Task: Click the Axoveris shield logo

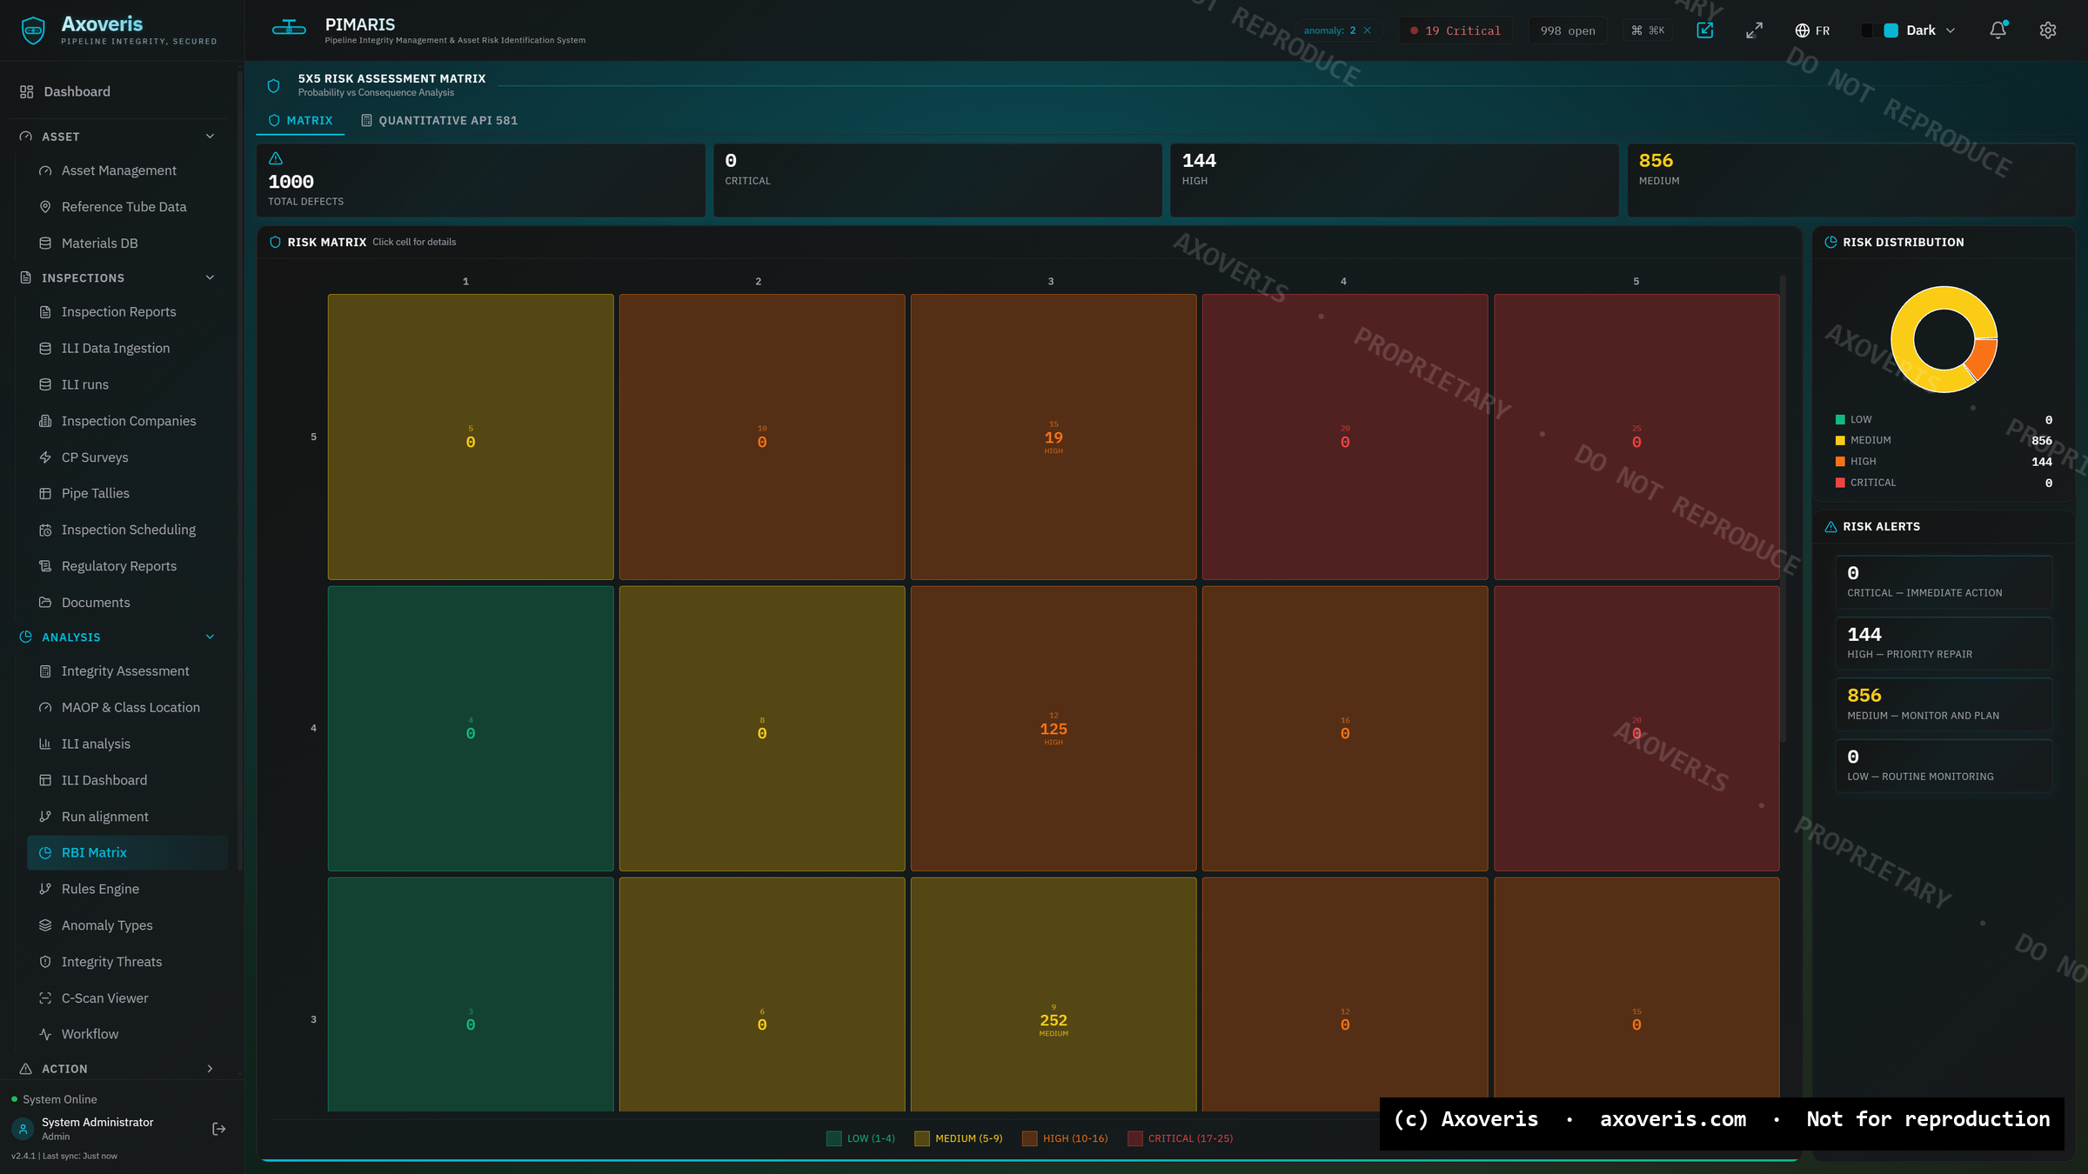Action: coord(33,30)
